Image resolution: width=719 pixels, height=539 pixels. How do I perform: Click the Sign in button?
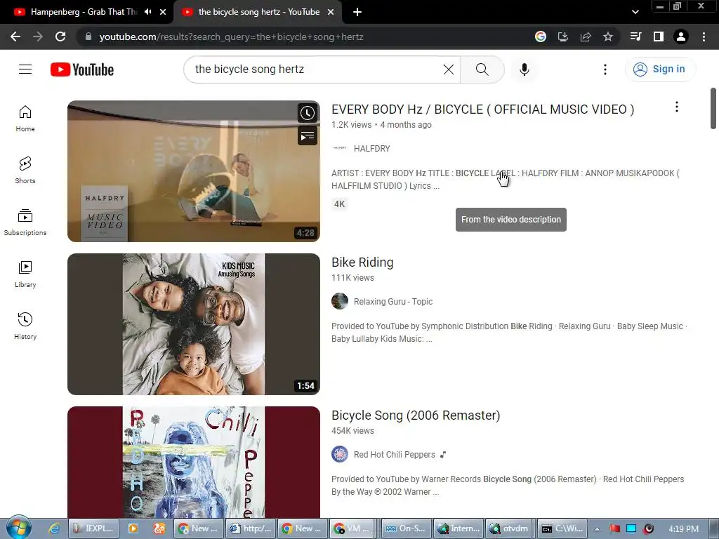[660, 69]
